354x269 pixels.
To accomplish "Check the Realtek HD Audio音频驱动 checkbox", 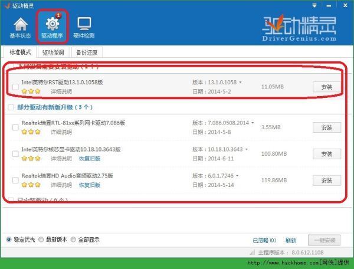I will 15,181.
